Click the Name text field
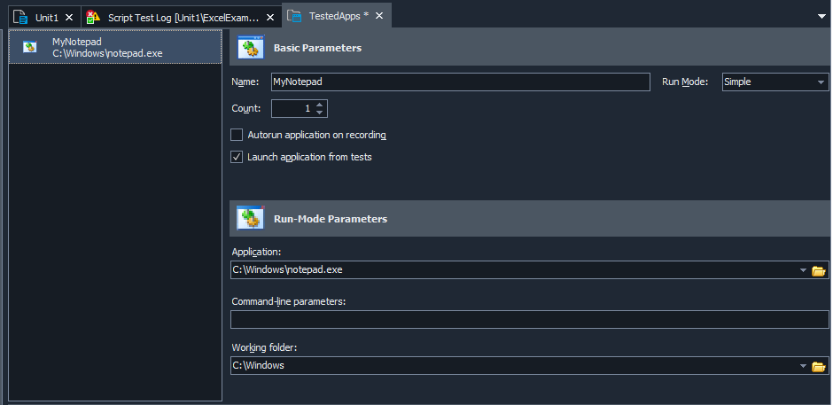The image size is (833, 405). tap(460, 82)
